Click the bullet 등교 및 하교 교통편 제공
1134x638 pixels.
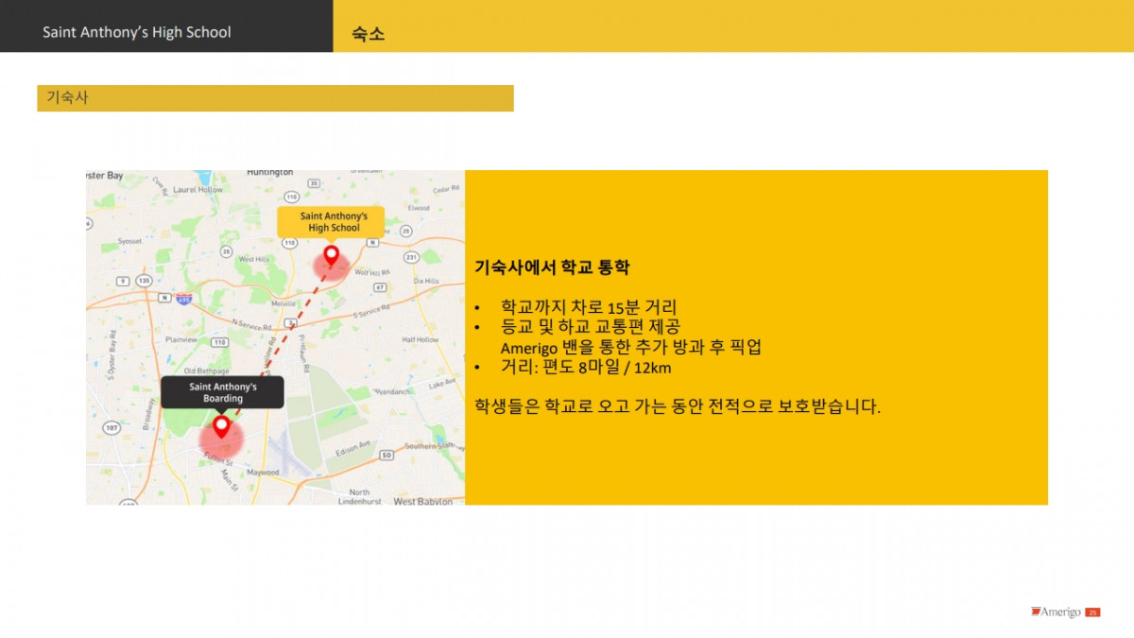pos(591,327)
